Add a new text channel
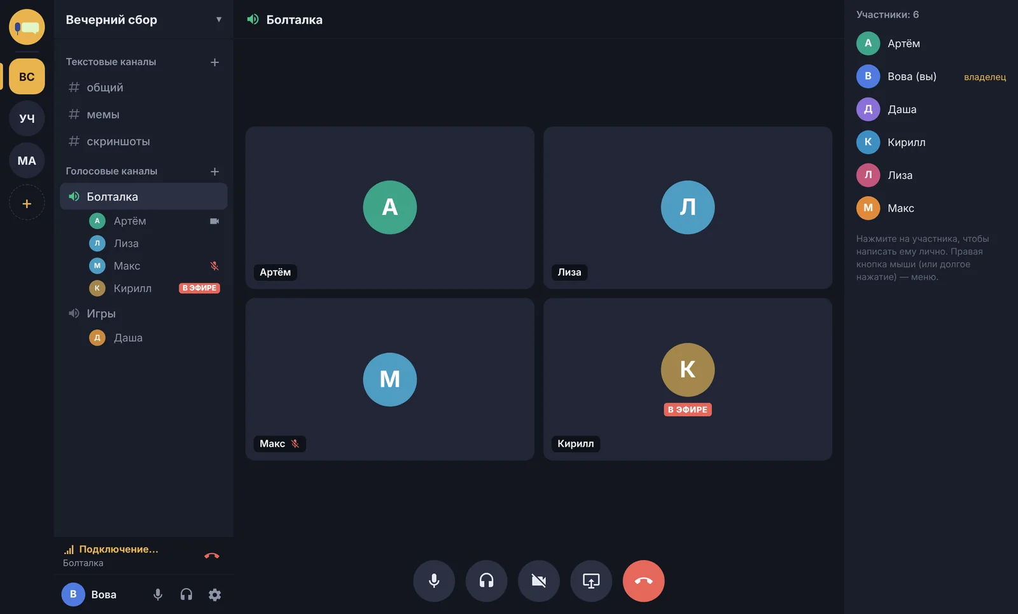1018x614 pixels. click(x=214, y=62)
